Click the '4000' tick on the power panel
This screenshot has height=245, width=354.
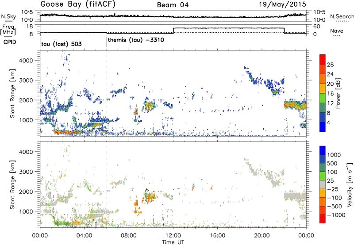tap(26, 61)
